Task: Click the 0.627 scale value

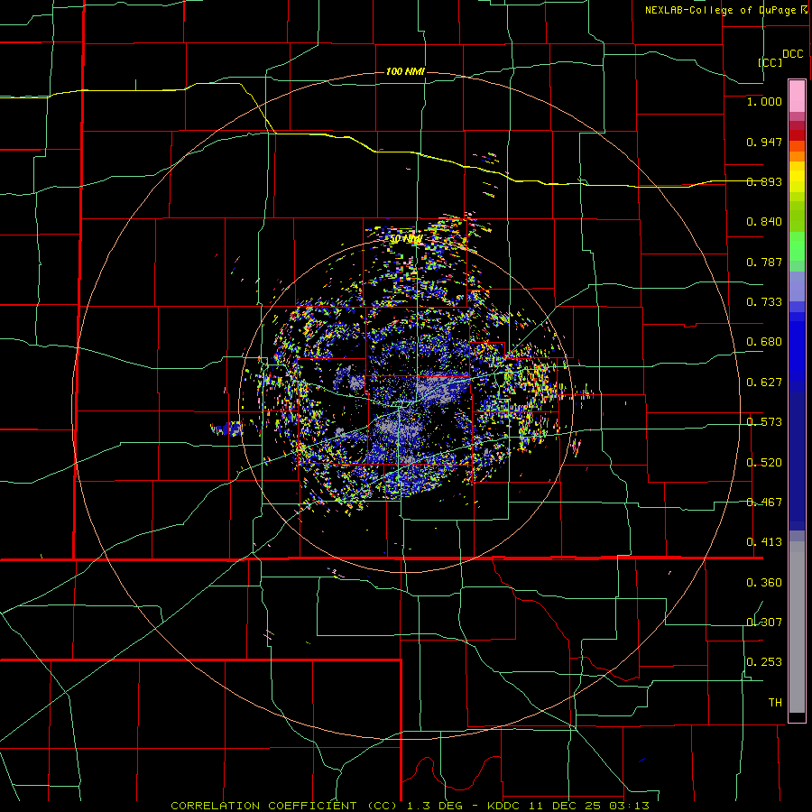Action: click(x=764, y=383)
